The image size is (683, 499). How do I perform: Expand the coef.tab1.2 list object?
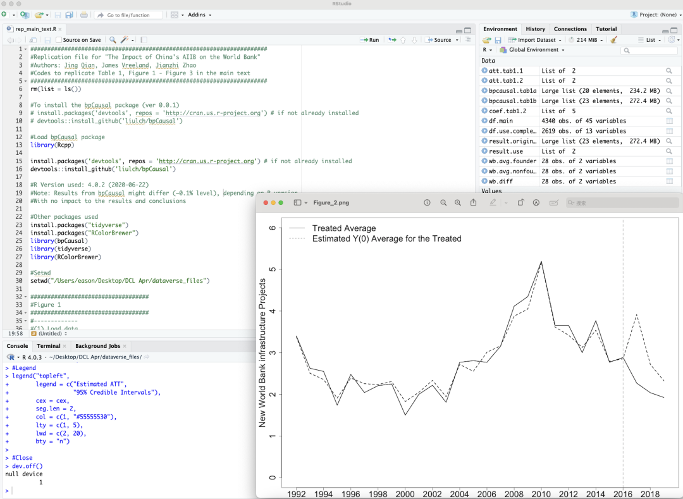point(484,111)
